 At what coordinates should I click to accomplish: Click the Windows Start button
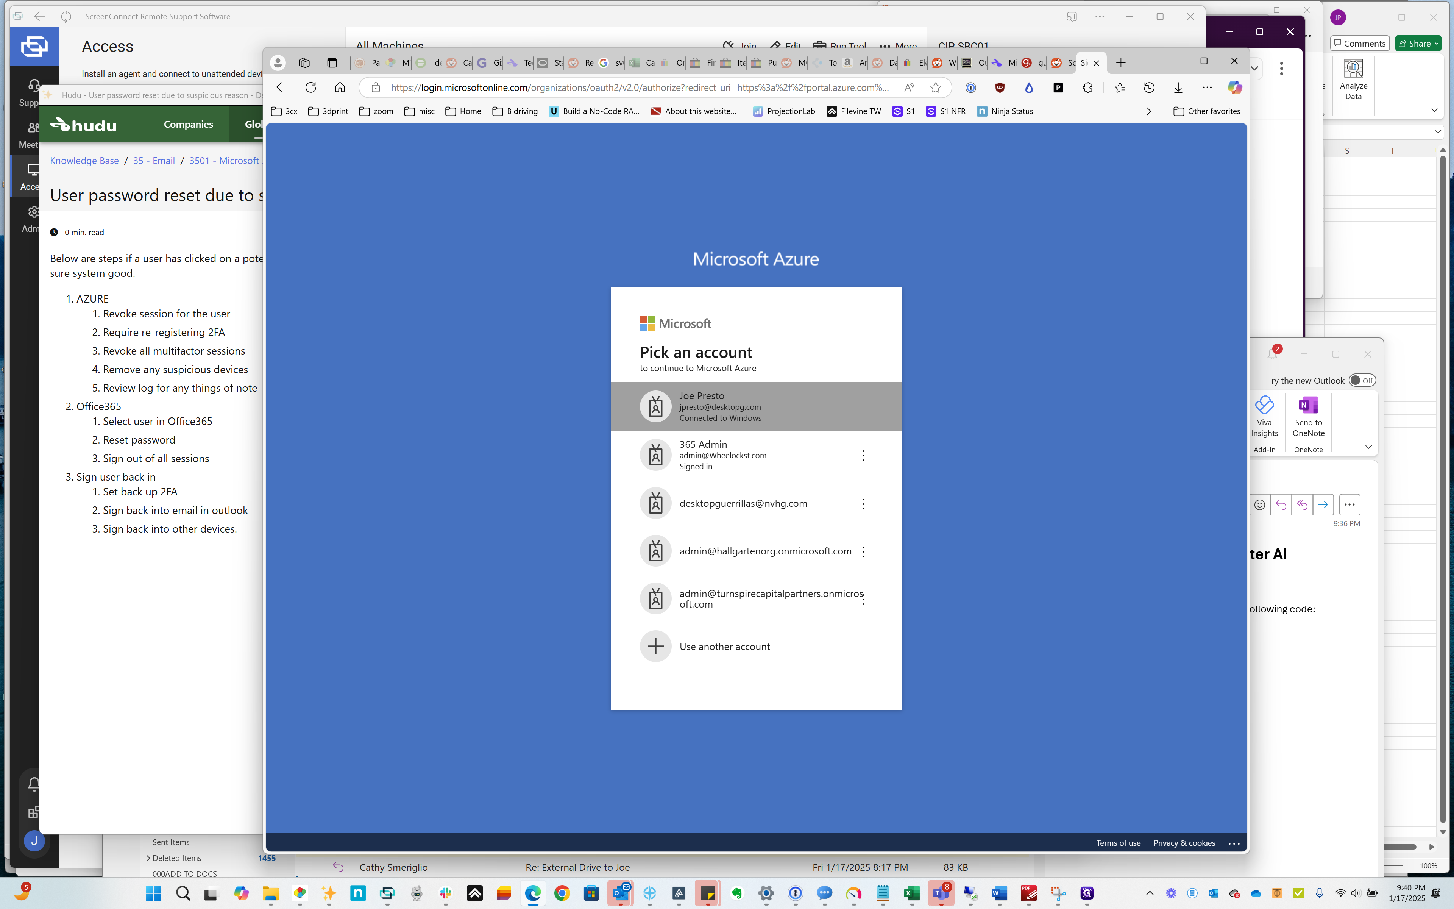coord(153,893)
